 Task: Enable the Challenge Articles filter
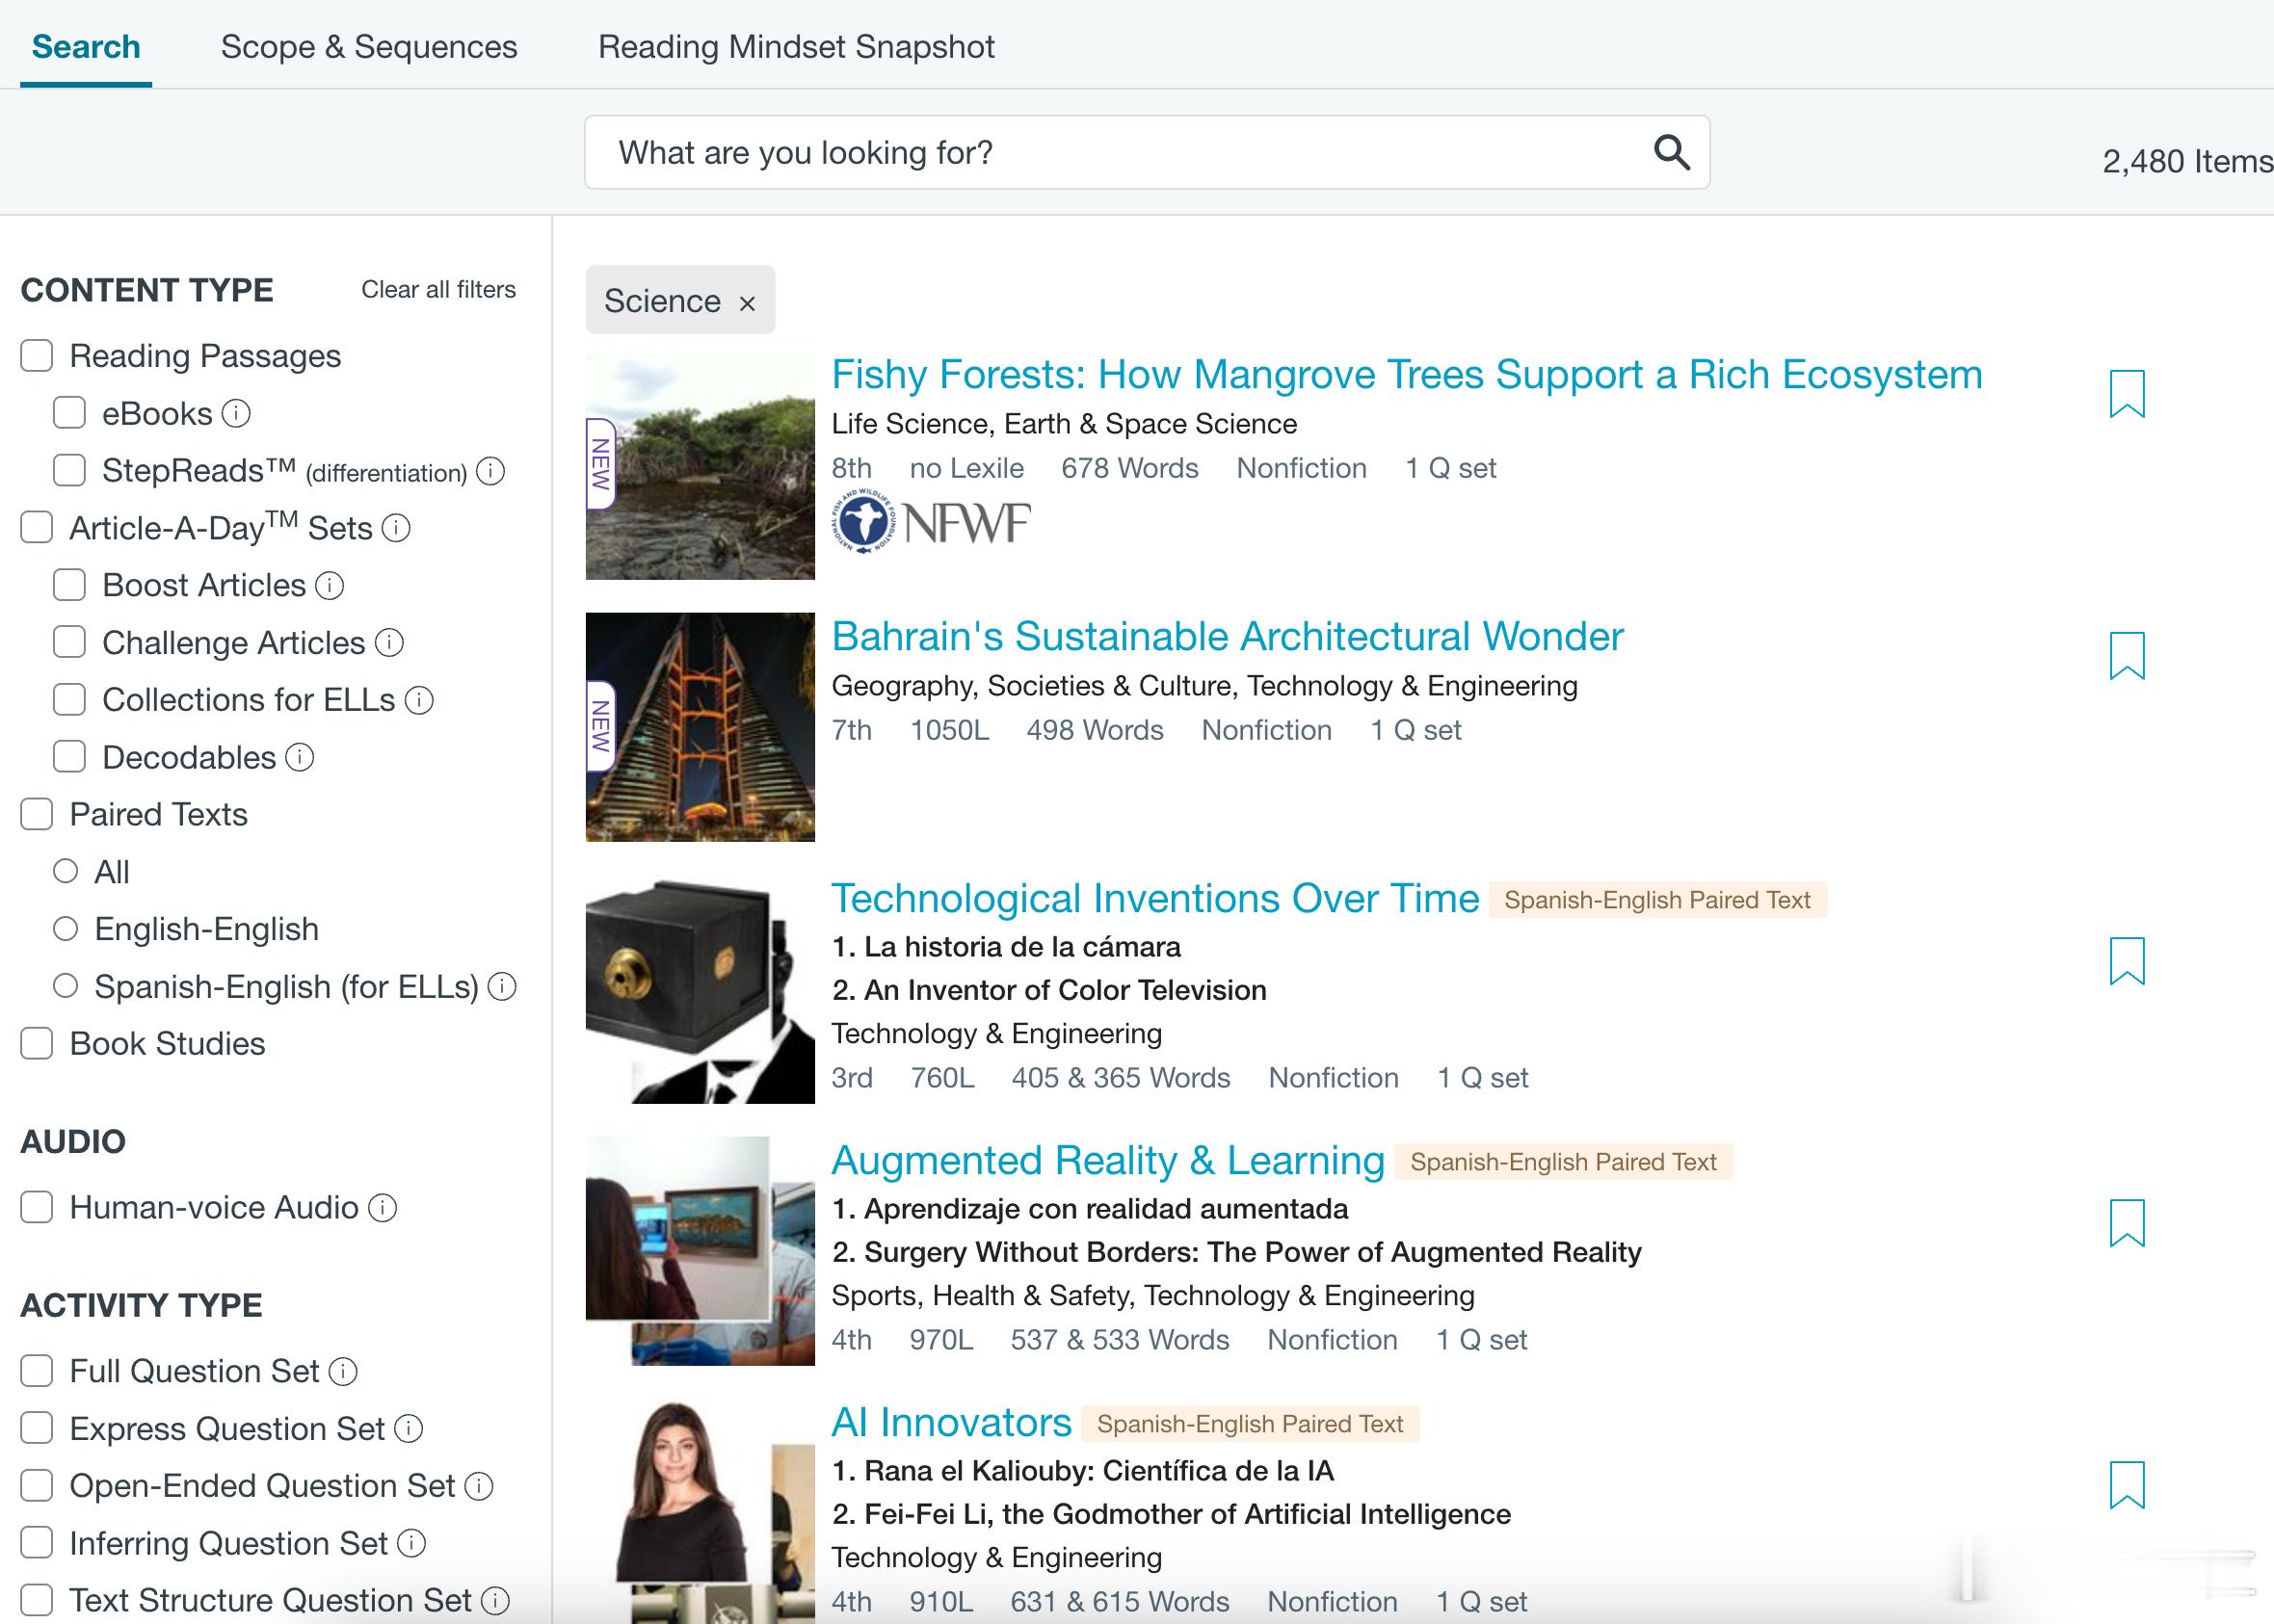point(69,643)
